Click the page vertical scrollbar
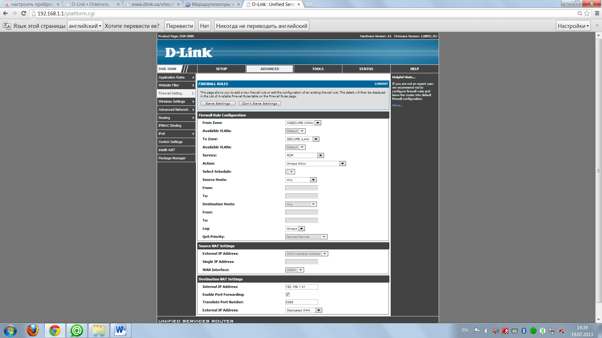This screenshot has height=338, width=602. coord(598,171)
